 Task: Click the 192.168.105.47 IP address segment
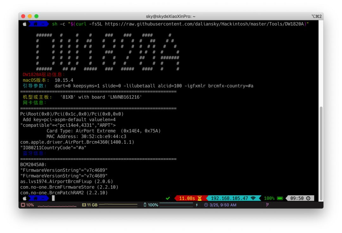[230, 198]
